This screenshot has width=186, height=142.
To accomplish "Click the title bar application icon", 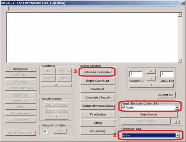I will pyautogui.click(x=3, y=3).
